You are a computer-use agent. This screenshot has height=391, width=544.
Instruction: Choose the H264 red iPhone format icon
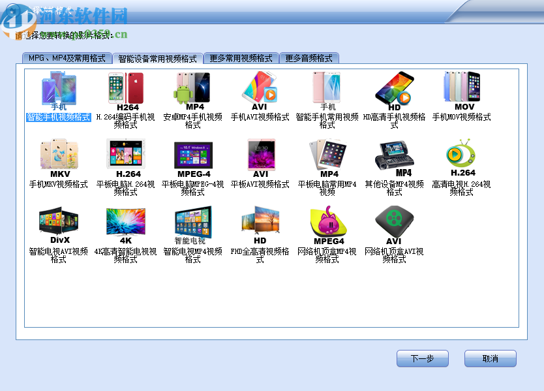pos(126,91)
